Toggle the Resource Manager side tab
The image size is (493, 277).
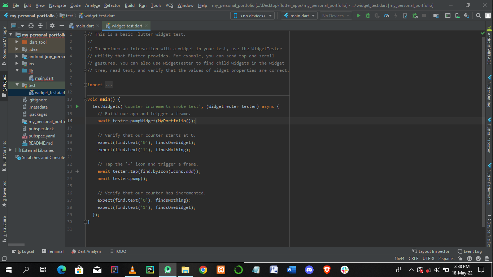(4, 45)
